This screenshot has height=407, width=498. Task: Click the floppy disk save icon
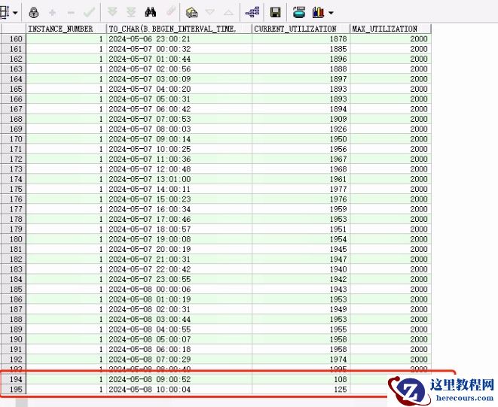click(275, 12)
